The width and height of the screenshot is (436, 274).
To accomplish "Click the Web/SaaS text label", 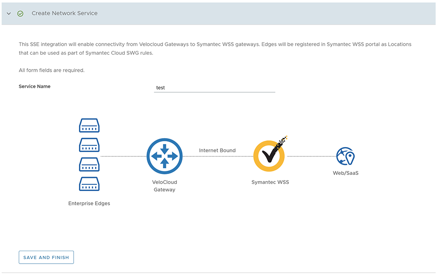I will pos(345,173).
